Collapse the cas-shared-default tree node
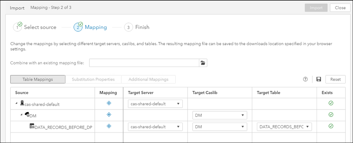The image size is (353, 143). pos(17,103)
